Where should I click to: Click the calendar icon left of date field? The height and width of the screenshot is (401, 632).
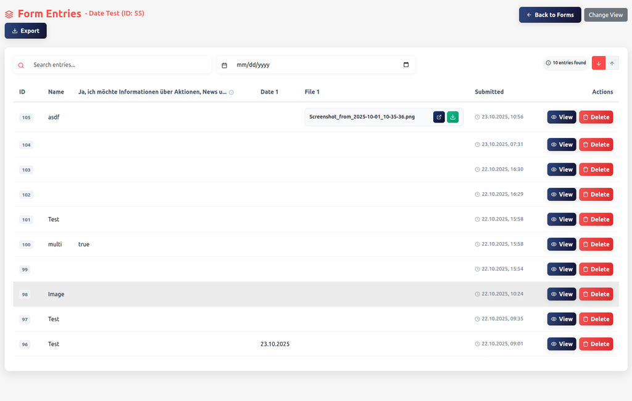[225, 65]
